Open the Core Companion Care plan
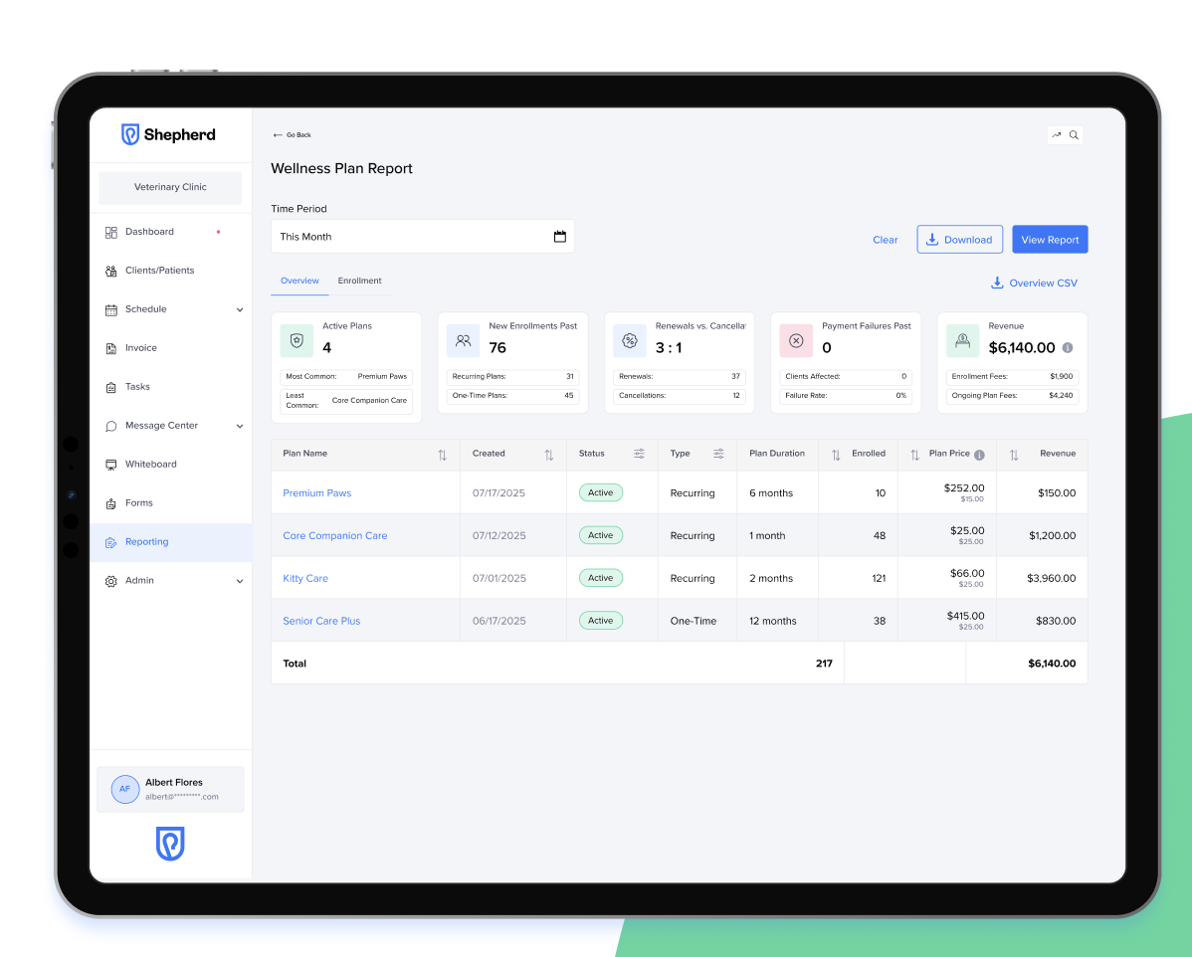1192x957 pixels. click(x=335, y=536)
